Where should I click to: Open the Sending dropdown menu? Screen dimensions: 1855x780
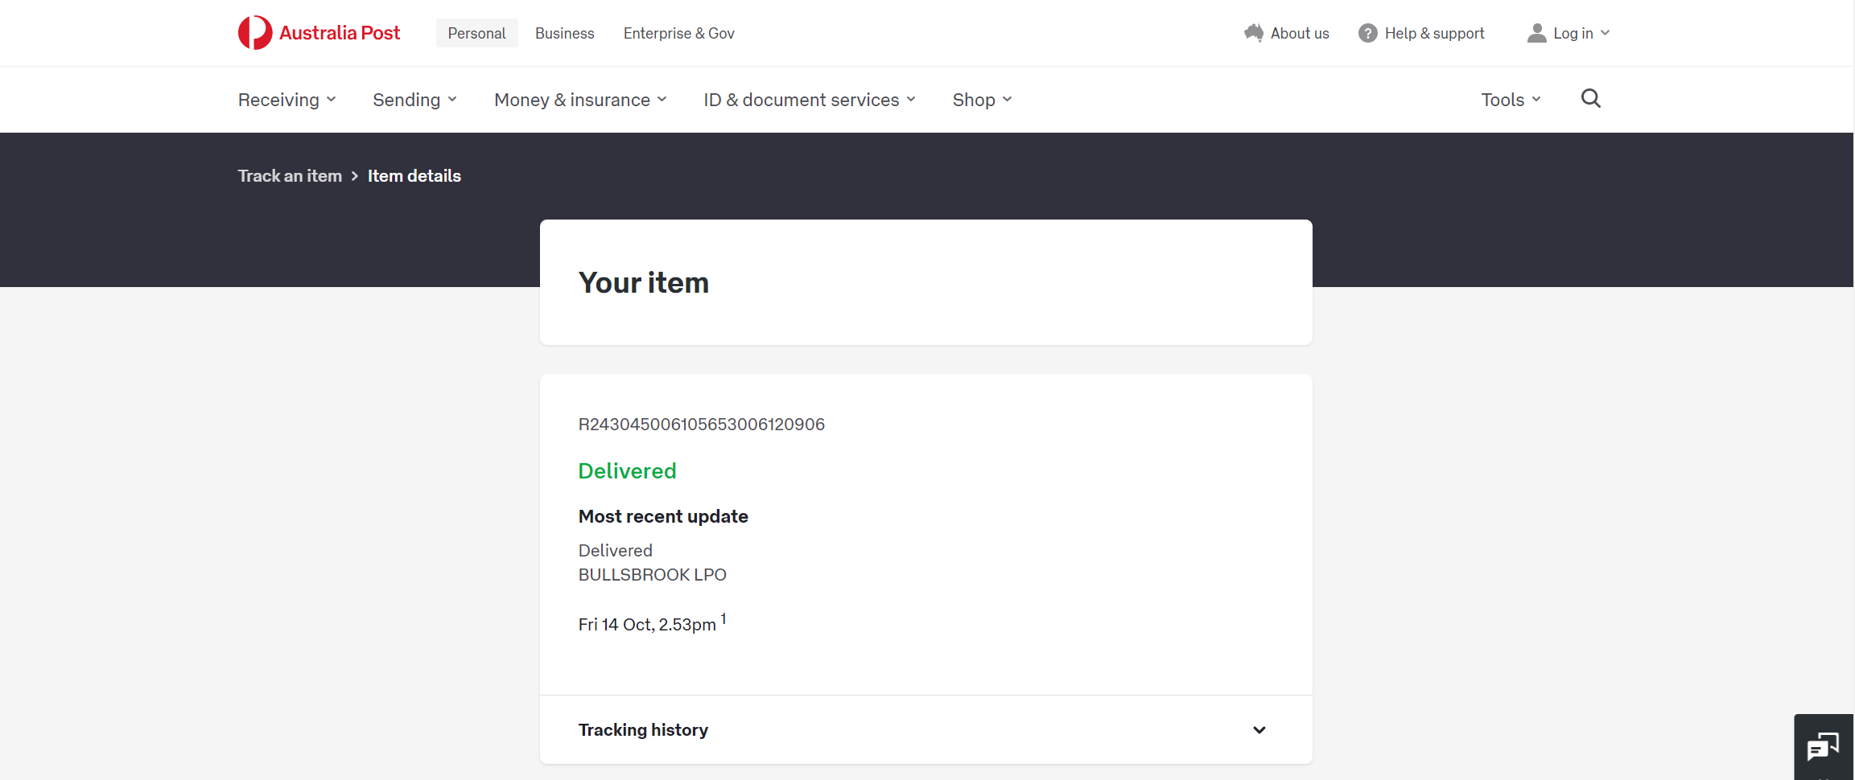(x=414, y=100)
